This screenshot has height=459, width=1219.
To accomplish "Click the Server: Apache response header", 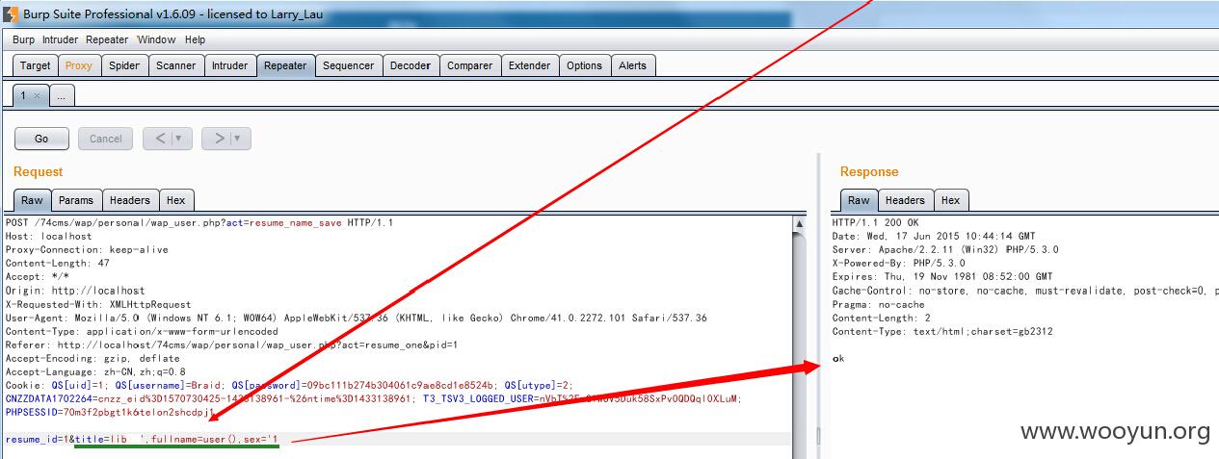I will point(945,249).
